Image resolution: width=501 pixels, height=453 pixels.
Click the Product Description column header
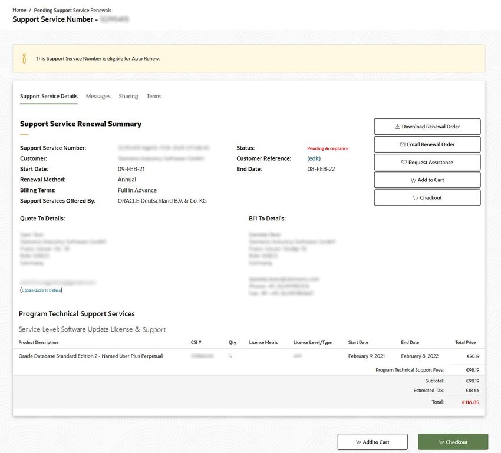click(38, 342)
